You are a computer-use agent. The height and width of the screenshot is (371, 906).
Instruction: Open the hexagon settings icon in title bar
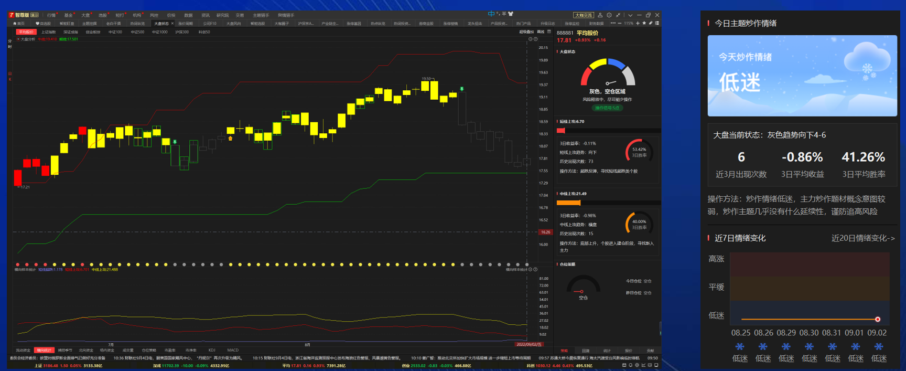(x=609, y=15)
